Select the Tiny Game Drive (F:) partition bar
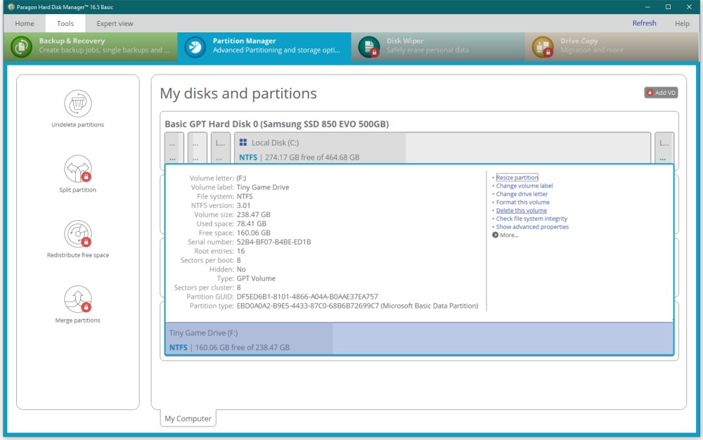This screenshot has height=440, width=703. [419, 339]
